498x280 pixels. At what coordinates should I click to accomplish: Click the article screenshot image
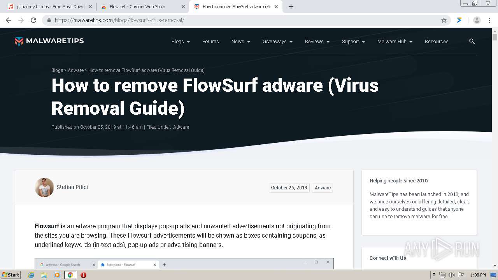tap(184, 264)
